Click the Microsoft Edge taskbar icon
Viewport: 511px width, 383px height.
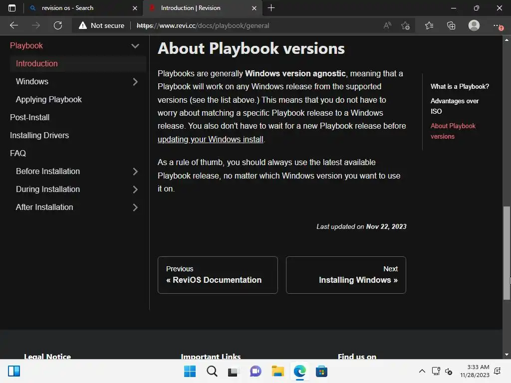(299, 371)
